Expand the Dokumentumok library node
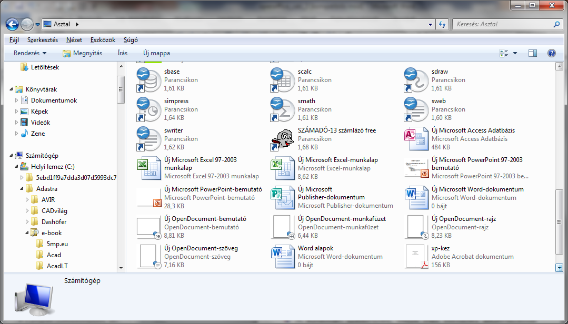This screenshot has height=324, width=568. (x=16, y=100)
